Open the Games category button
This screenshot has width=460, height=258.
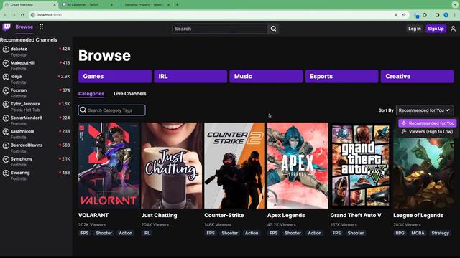115,77
